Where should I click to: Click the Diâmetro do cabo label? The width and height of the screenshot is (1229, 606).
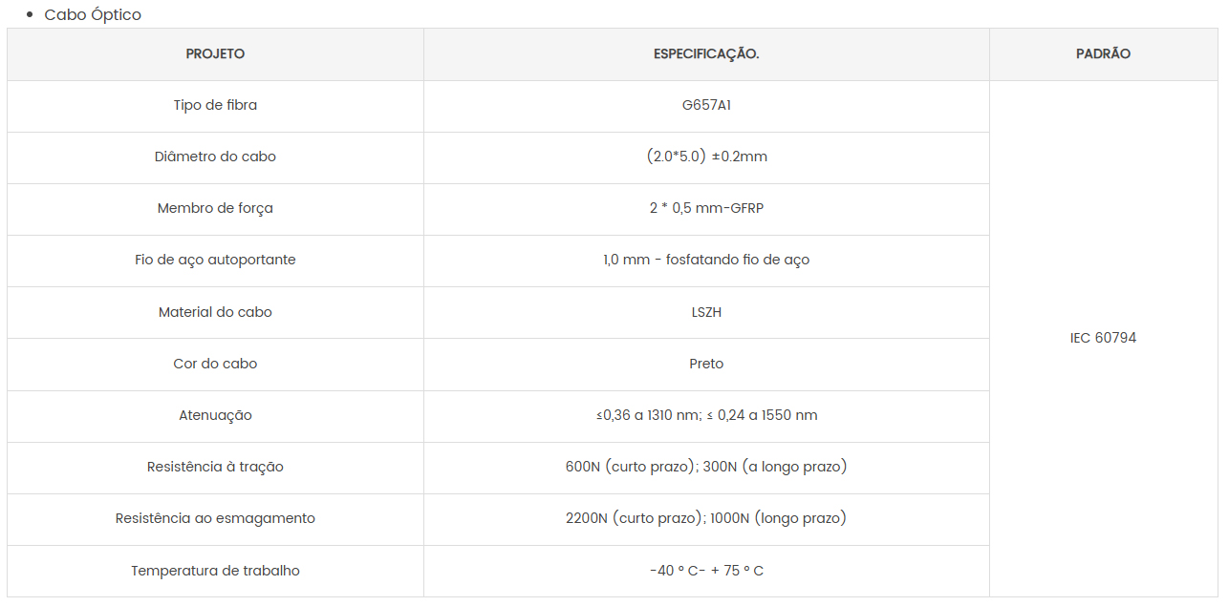click(x=215, y=157)
